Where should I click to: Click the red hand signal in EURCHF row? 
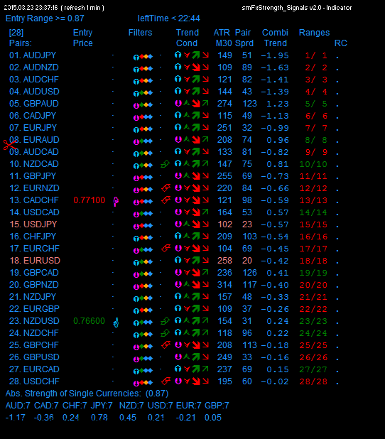(x=166, y=248)
